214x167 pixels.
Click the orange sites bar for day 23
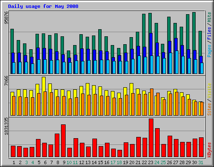[x=152, y=102]
